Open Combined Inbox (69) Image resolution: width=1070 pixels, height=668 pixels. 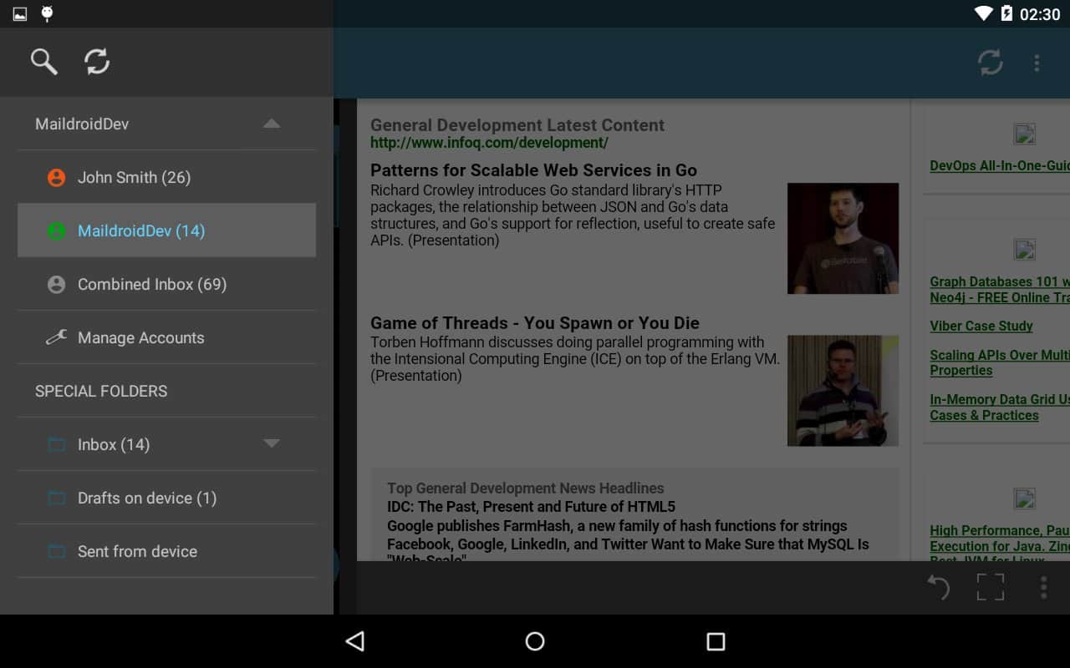pyautogui.click(x=151, y=284)
